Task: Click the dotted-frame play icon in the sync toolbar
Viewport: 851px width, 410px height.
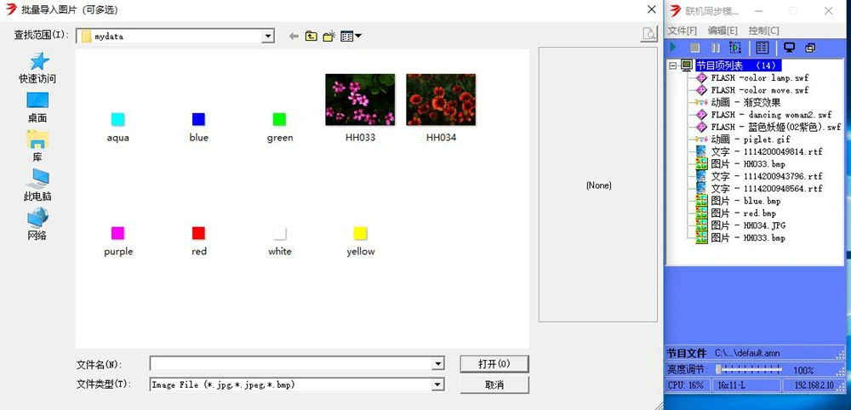Action: [735, 48]
